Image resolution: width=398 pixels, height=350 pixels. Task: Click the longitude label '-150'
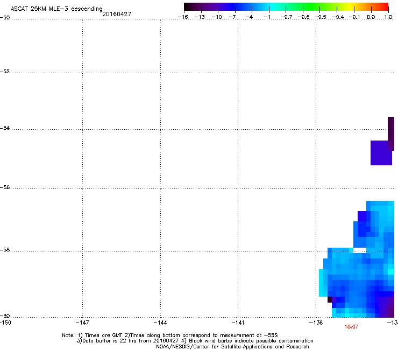(5, 323)
